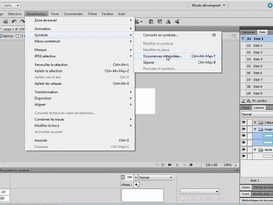Open the Texte menu
The width and height of the screenshot is (273, 205).
tap(55, 14)
